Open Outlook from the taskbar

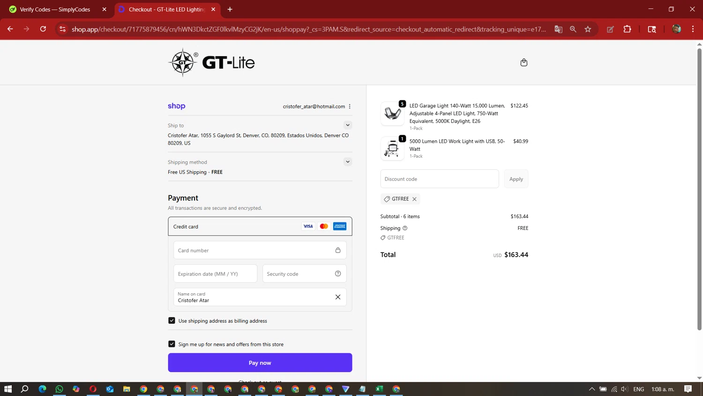(x=110, y=389)
